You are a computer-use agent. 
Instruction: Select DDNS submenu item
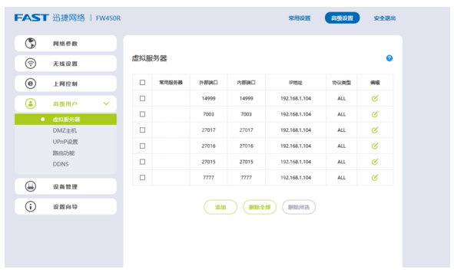coord(61,164)
